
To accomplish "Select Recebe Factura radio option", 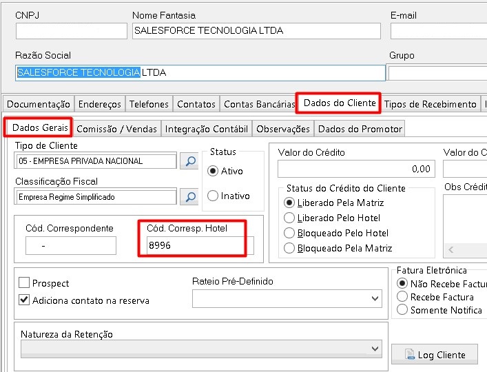I will (402, 296).
